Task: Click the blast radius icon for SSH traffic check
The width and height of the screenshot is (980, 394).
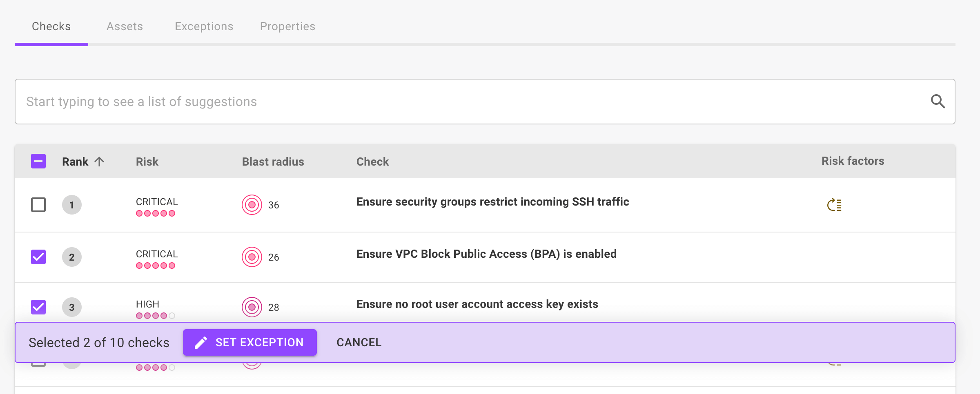Action: 252,205
